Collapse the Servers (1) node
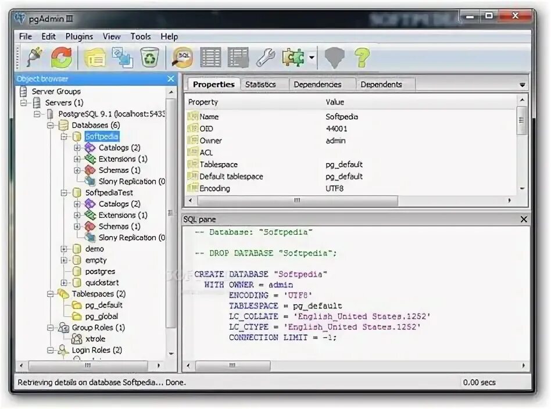 [x=24, y=103]
